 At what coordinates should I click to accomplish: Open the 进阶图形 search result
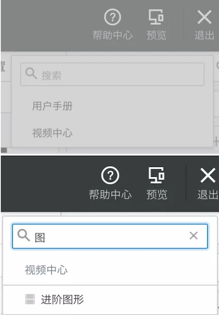(x=62, y=300)
